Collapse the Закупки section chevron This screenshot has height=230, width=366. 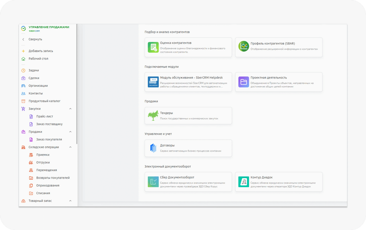pos(70,109)
